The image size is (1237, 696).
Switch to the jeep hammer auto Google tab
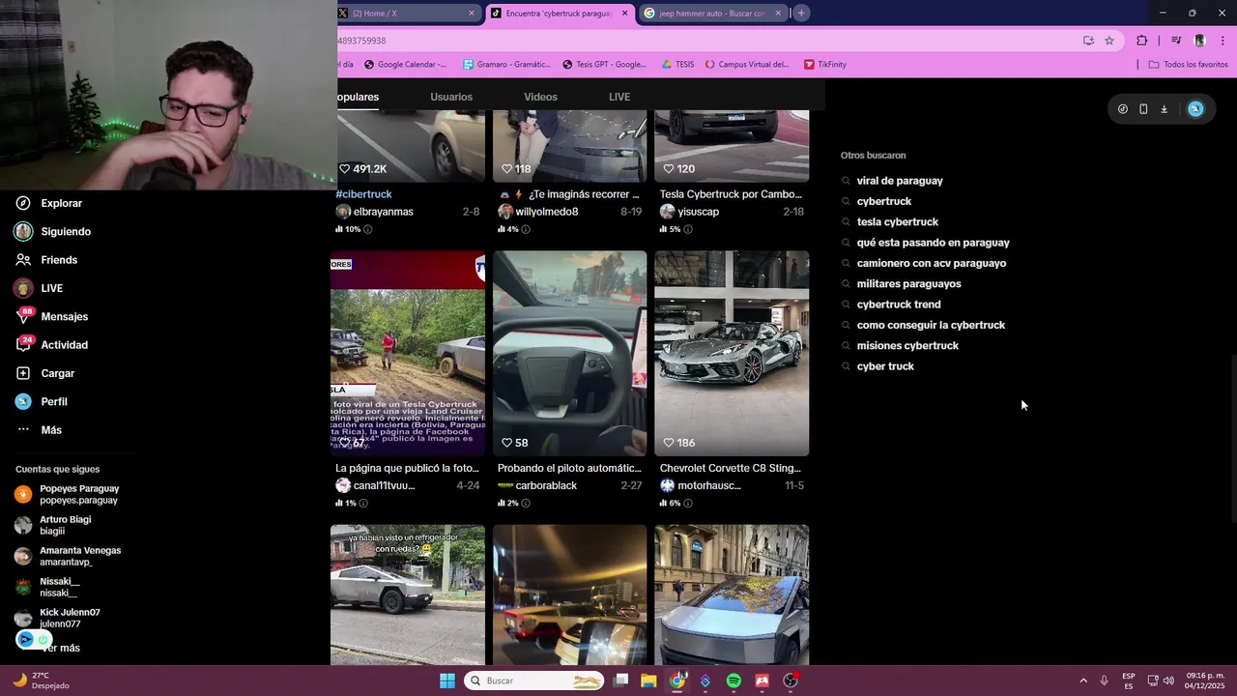(711, 14)
